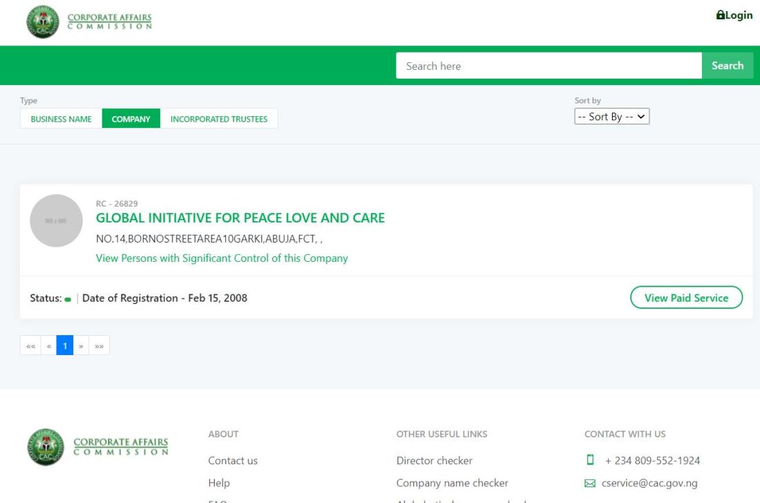Open the Contact us footer link

point(233,461)
